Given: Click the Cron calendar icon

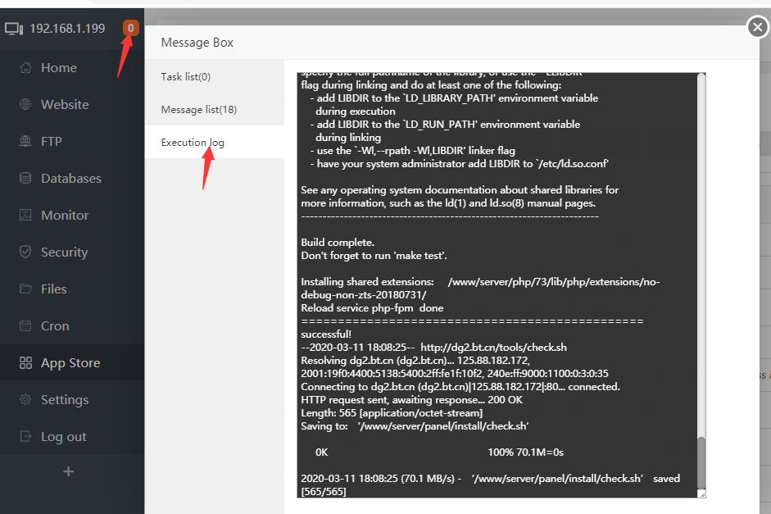Looking at the screenshot, I should click(25, 325).
